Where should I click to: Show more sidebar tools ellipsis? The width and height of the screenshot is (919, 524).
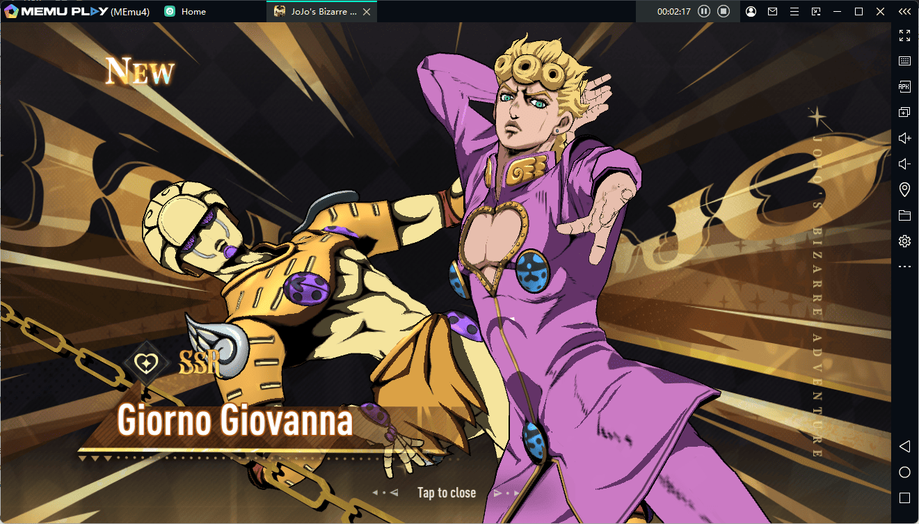point(904,267)
